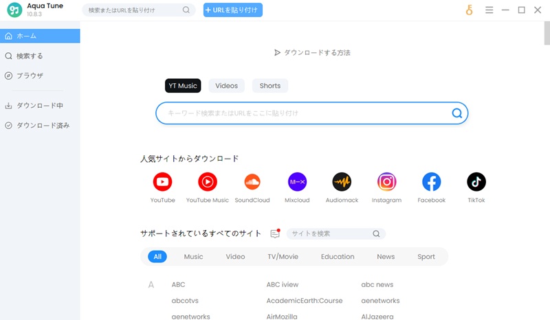
Task: Open the AcademicEarth:Course site link
Action: tap(305, 301)
